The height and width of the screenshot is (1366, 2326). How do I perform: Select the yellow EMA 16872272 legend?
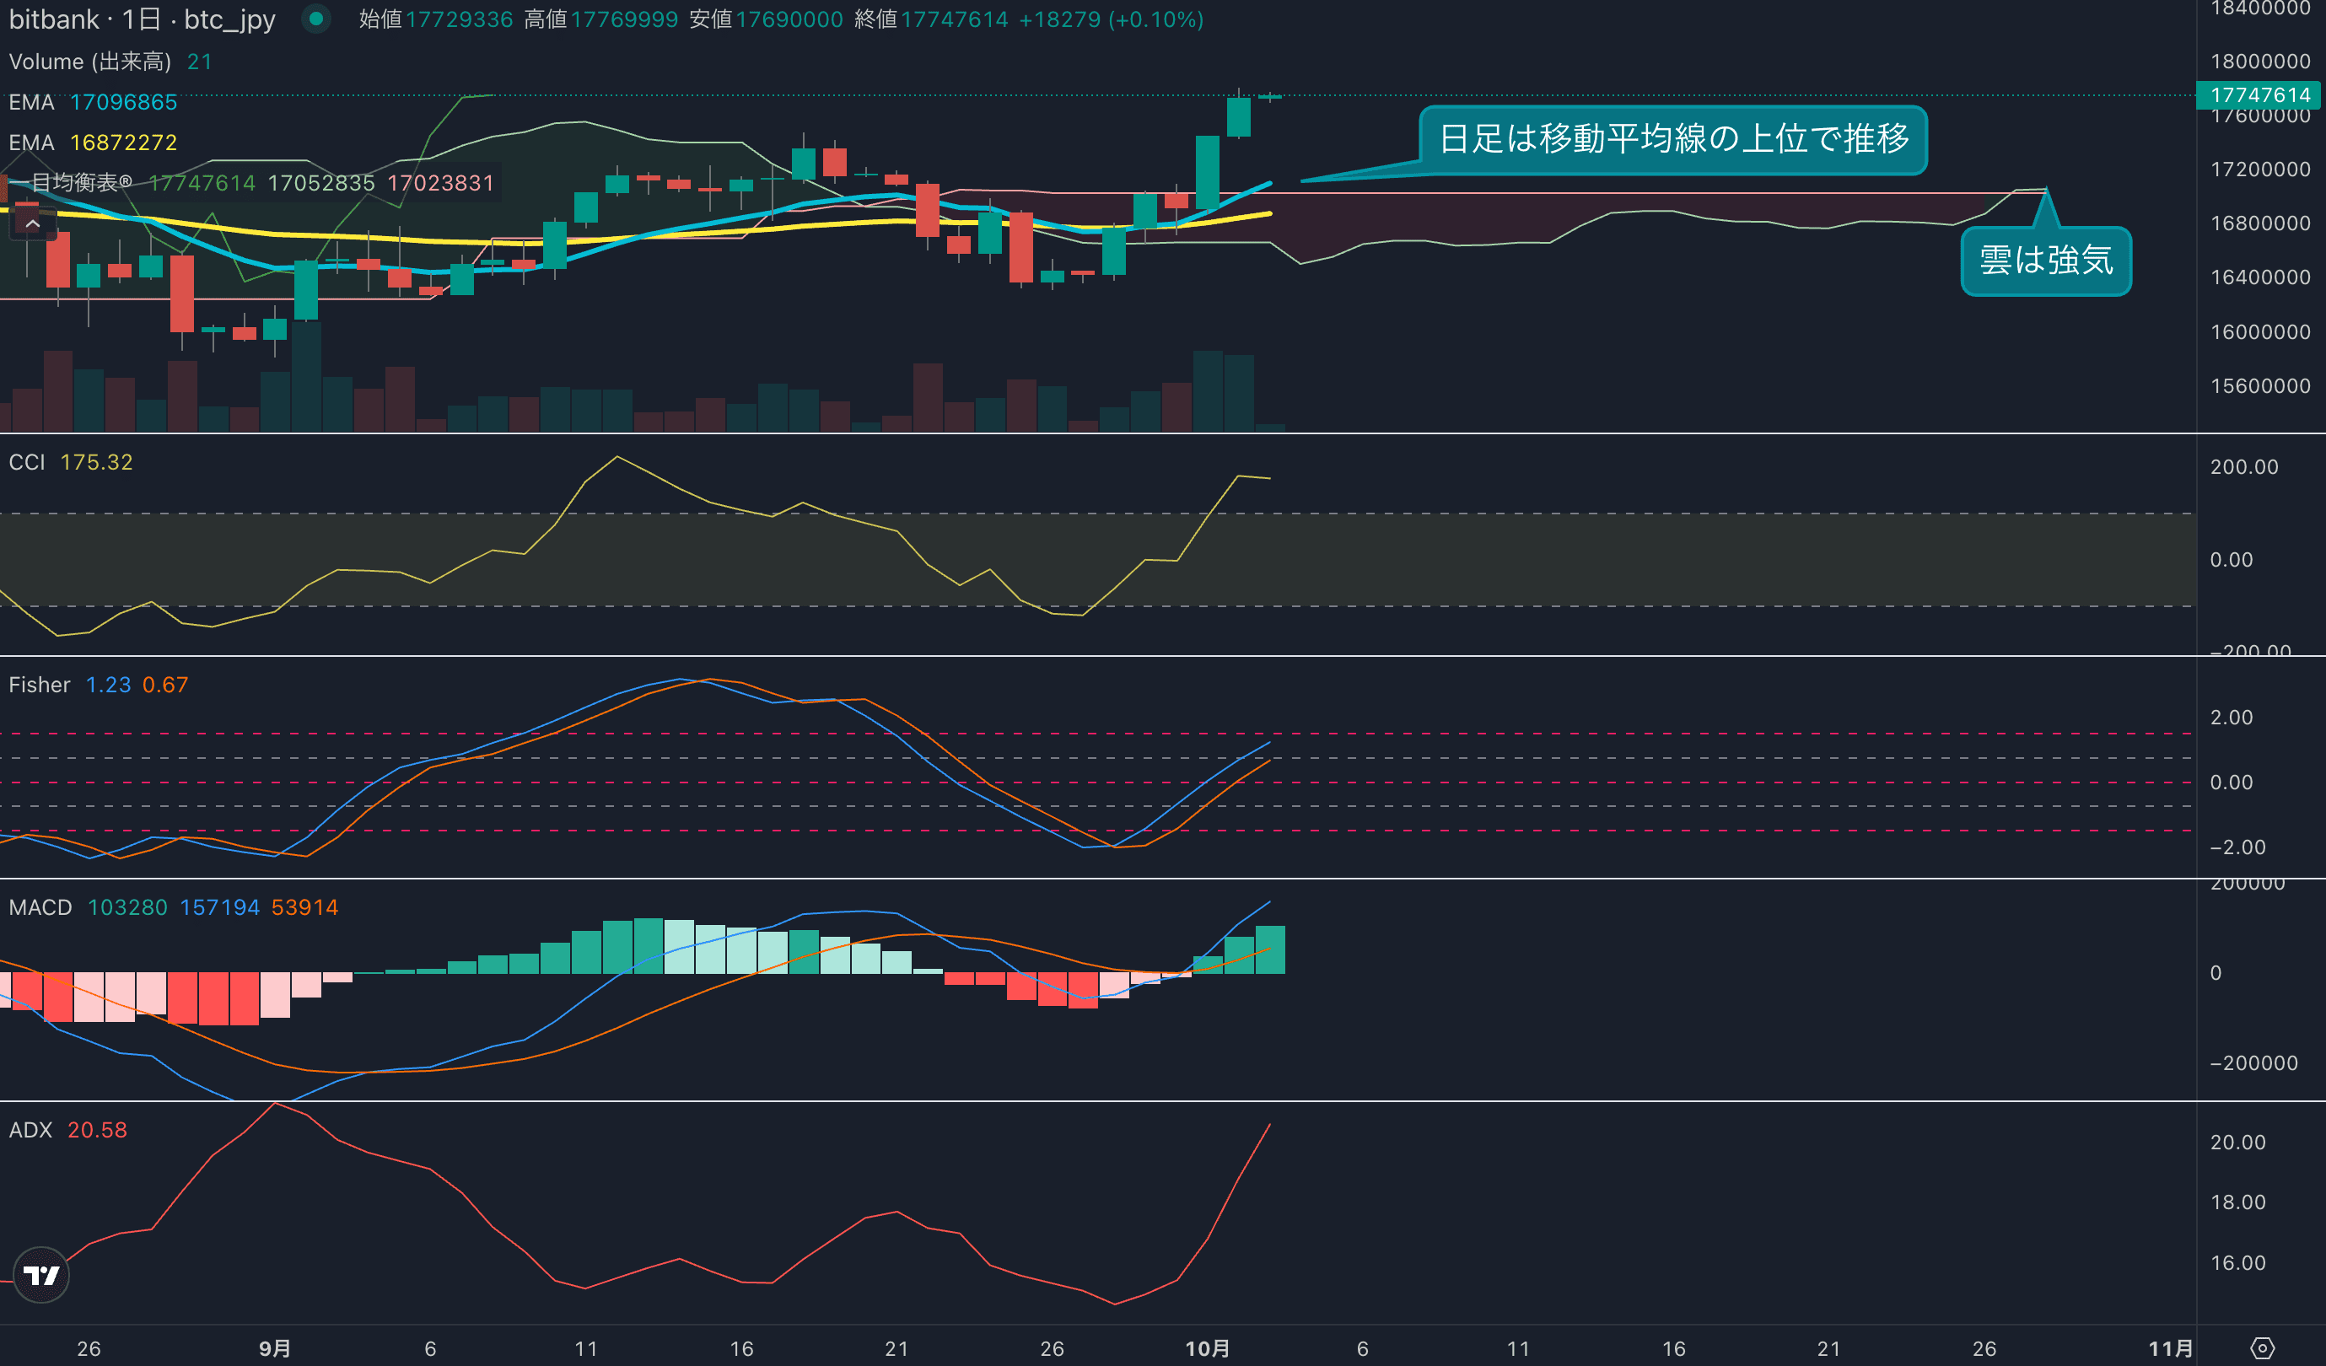92,143
